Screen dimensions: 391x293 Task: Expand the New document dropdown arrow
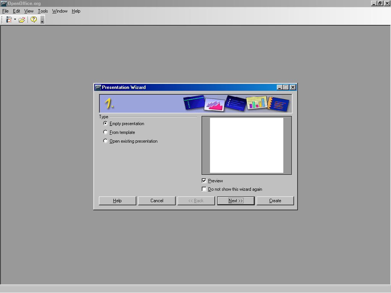click(15, 19)
